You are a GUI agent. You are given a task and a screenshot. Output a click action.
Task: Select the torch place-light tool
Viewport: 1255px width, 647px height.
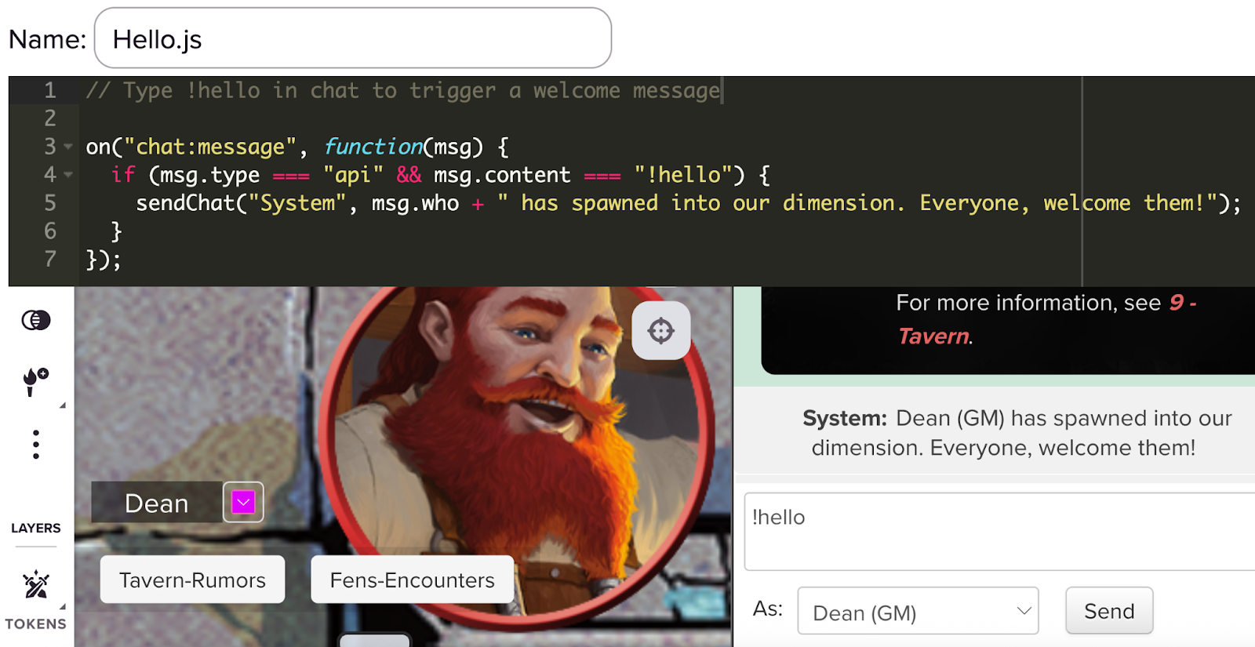(36, 382)
